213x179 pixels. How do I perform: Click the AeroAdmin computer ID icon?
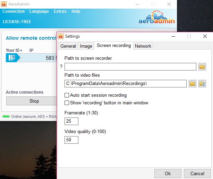12,58
